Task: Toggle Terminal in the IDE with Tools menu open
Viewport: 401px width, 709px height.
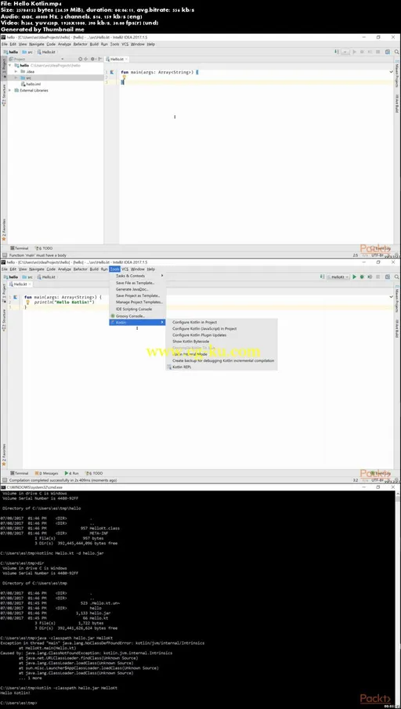Action: click(x=20, y=473)
